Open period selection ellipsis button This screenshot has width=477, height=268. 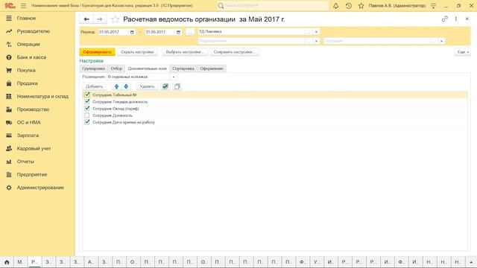[190, 32]
